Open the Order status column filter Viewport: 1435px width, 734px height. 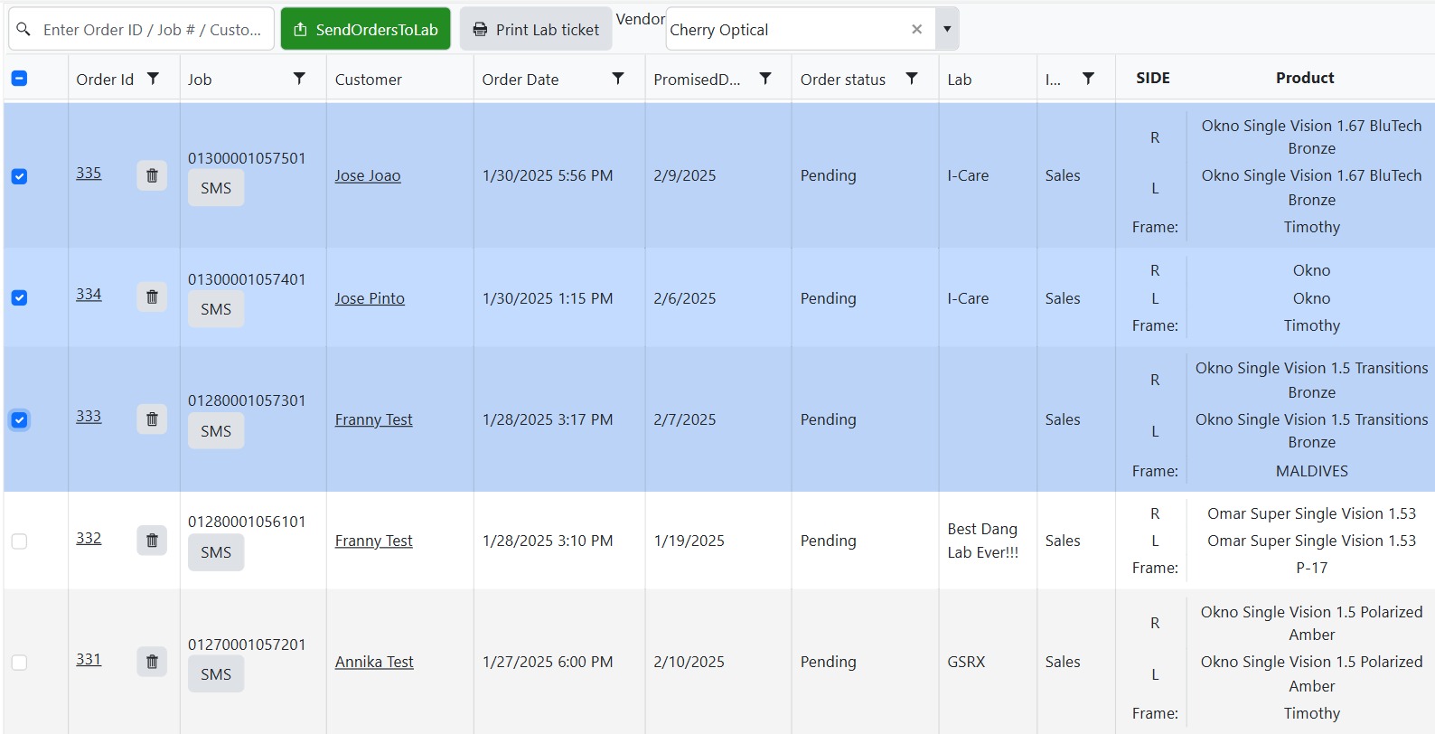[x=912, y=79]
